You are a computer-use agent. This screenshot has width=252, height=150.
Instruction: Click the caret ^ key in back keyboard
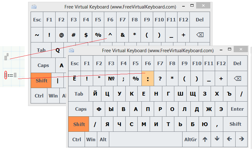point(110,35)
